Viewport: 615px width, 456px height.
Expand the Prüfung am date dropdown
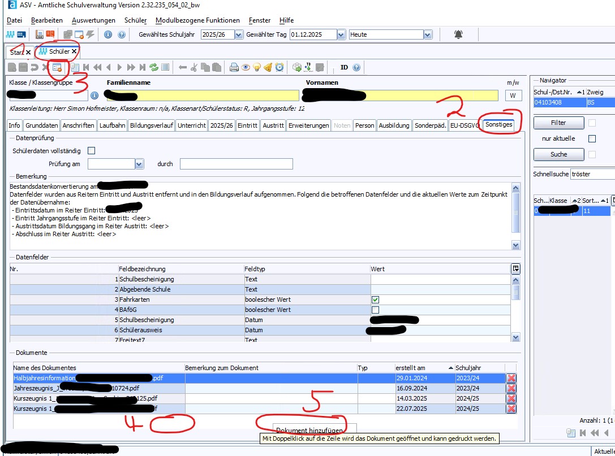click(140, 164)
